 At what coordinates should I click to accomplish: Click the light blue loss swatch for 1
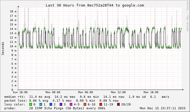[41, 104]
